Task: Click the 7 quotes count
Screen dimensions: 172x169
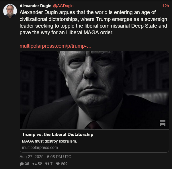Action: click(51, 164)
